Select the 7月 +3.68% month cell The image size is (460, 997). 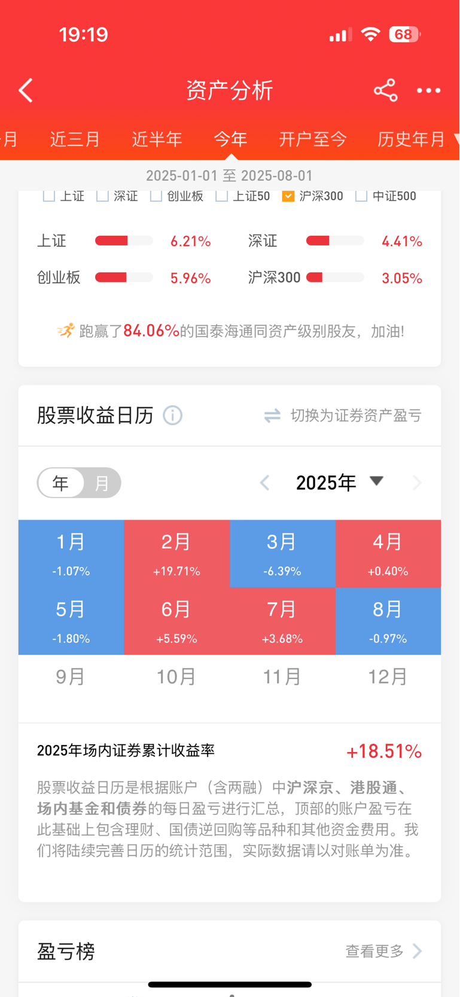point(282,621)
